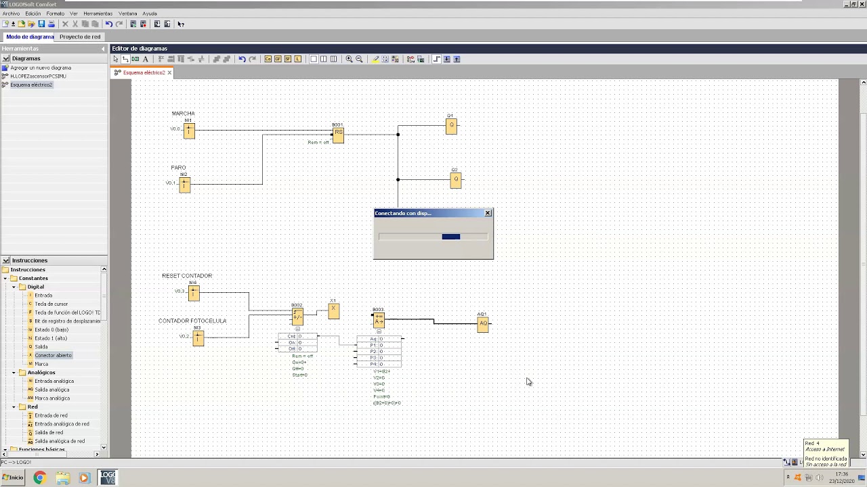Select Conector abierto instruction
Screen dimensions: 867x487
point(53,355)
